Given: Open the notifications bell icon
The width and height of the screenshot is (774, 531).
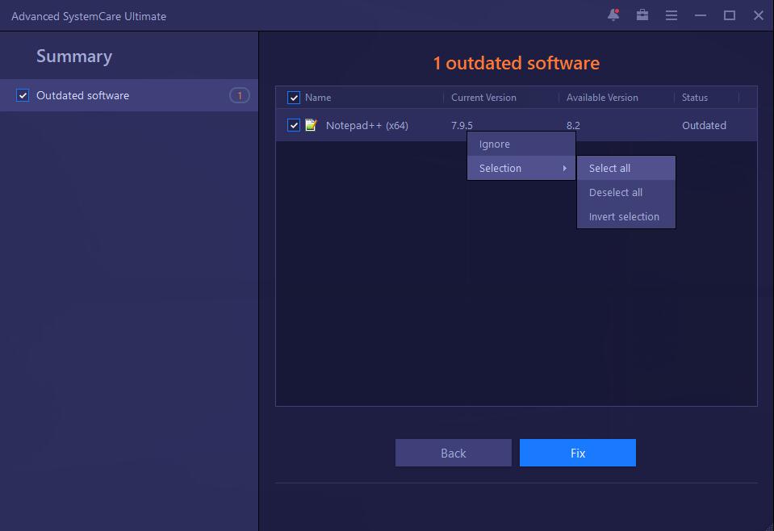Looking at the screenshot, I should point(613,15).
